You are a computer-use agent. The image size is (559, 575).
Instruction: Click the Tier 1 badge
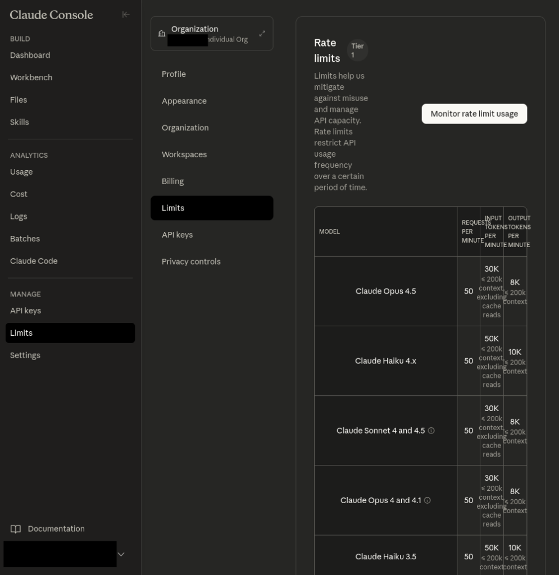click(357, 51)
